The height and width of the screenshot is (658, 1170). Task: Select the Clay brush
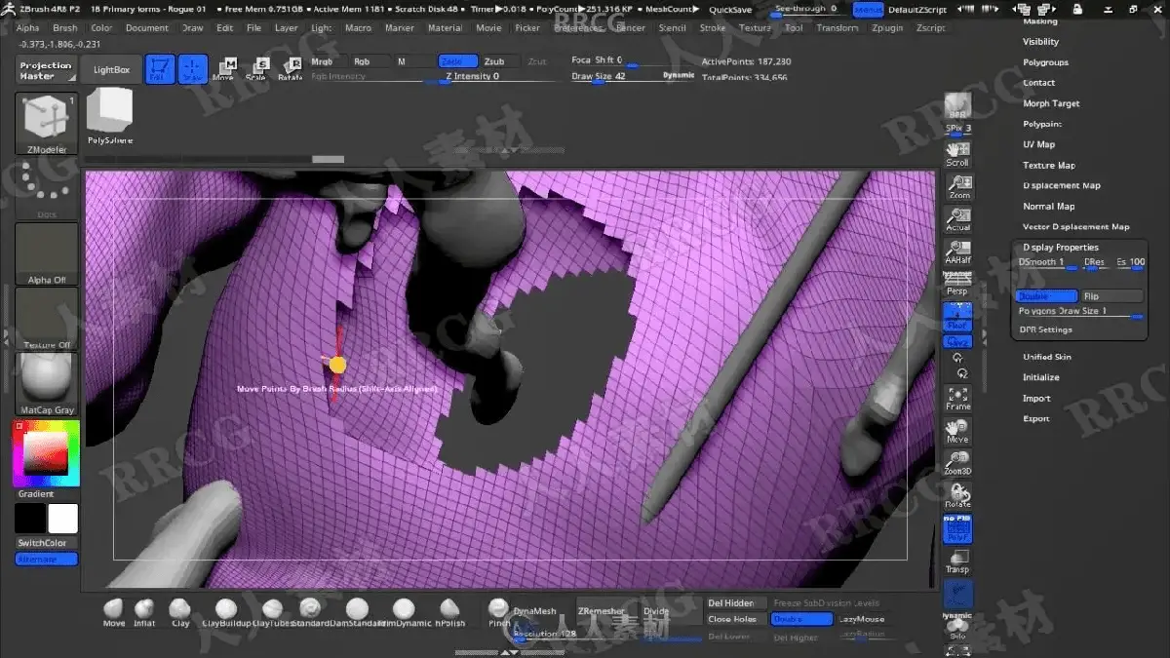[180, 612]
